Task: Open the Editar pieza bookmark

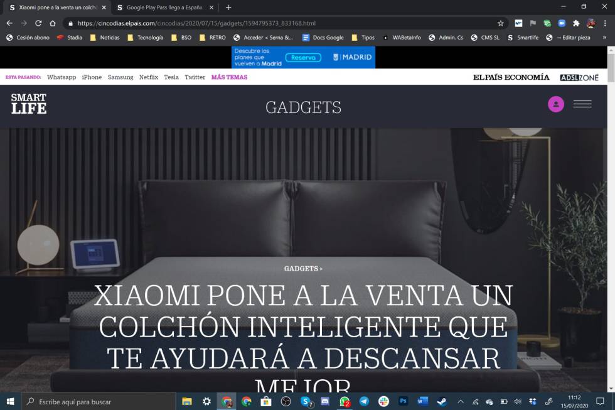Action: click(x=568, y=38)
